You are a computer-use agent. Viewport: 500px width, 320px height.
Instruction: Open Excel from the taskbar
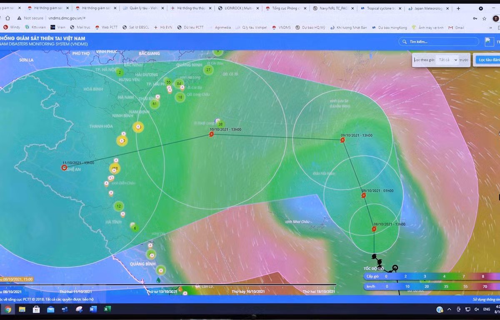[107, 309]
